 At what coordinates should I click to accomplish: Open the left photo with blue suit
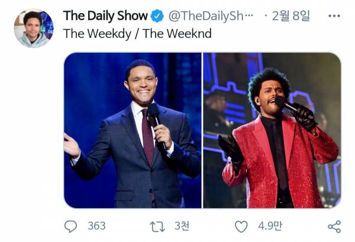(133, 130)
